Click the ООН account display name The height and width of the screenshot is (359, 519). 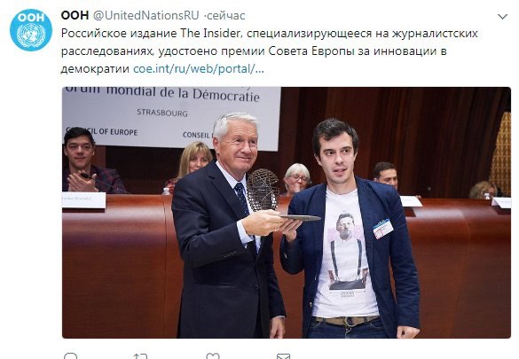click(75, 15)
